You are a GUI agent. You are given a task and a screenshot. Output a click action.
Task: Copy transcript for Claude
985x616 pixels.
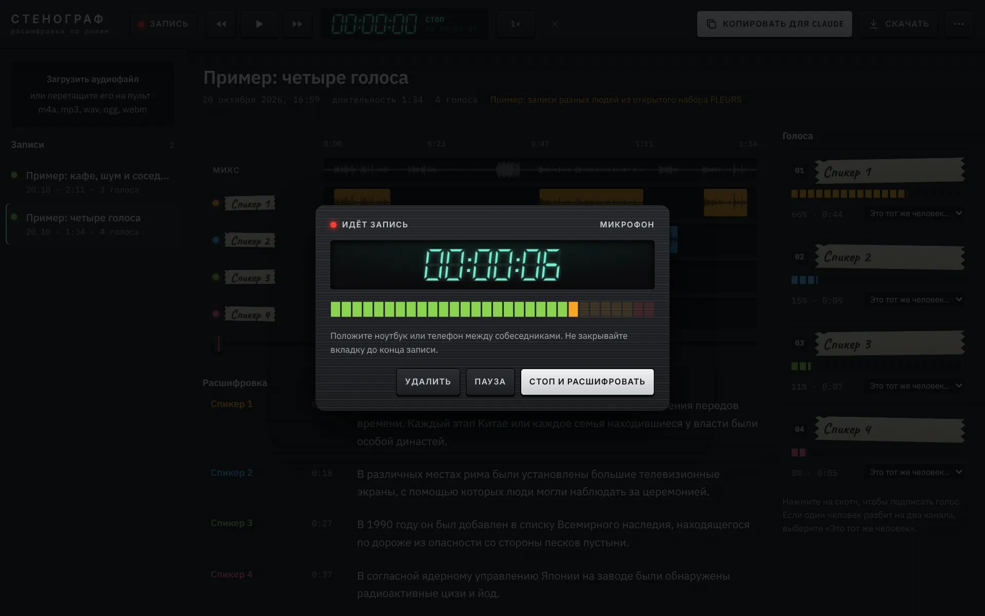point(774,24)
